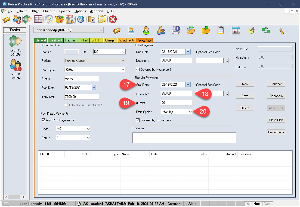Open the Patient menu
The width and height of the screenshot is (300, 207).
(21, 11)
